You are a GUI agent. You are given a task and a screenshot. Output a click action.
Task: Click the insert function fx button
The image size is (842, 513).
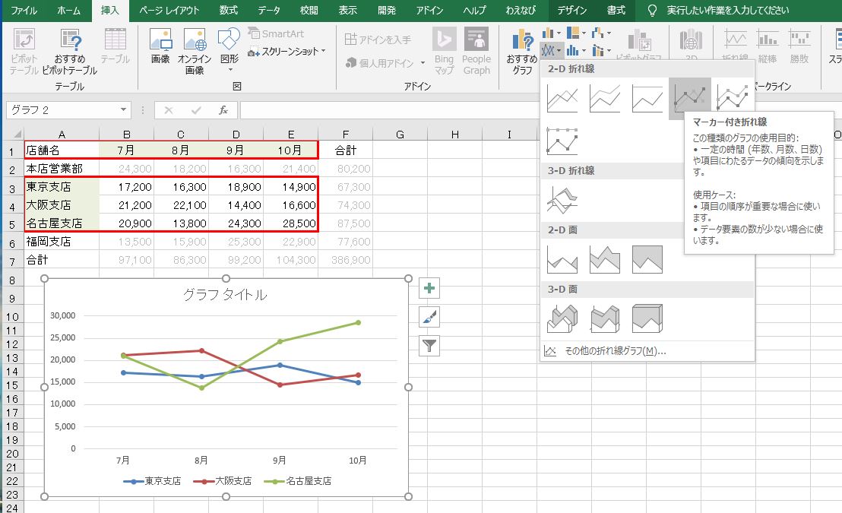pos(223,110)
